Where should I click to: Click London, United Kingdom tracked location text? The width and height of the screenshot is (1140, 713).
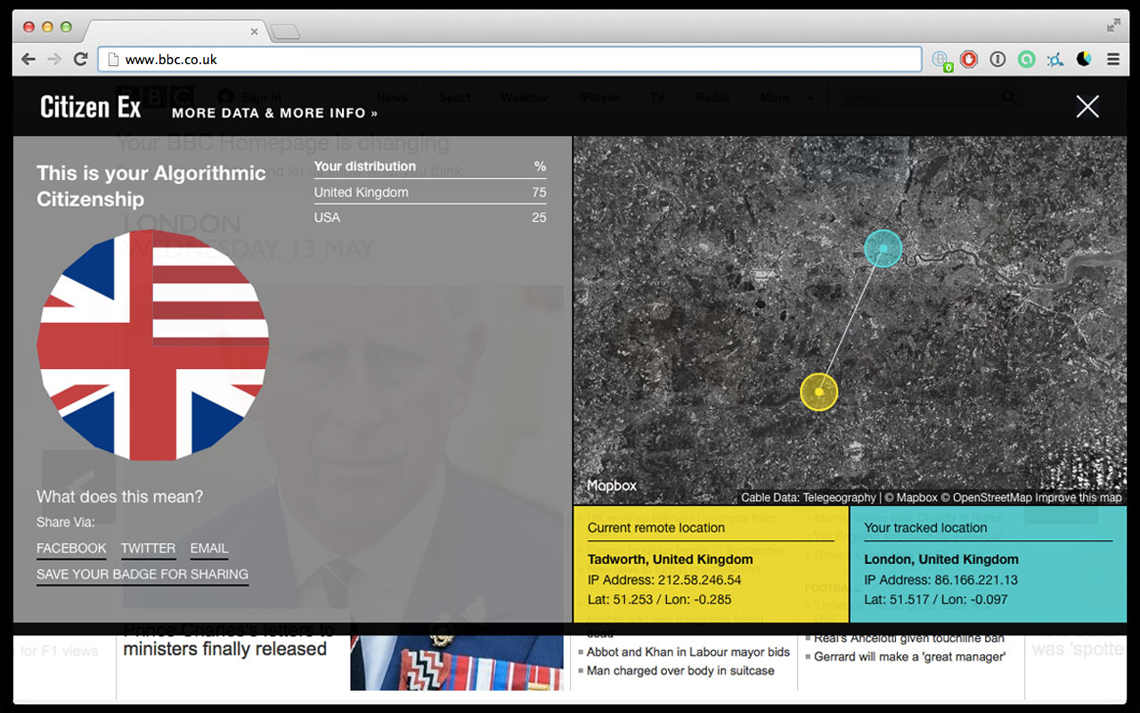pos(941,560)
